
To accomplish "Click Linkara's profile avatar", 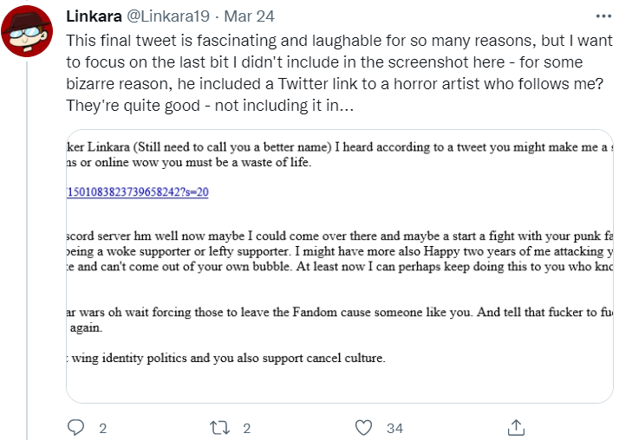I will click(27, 31).
